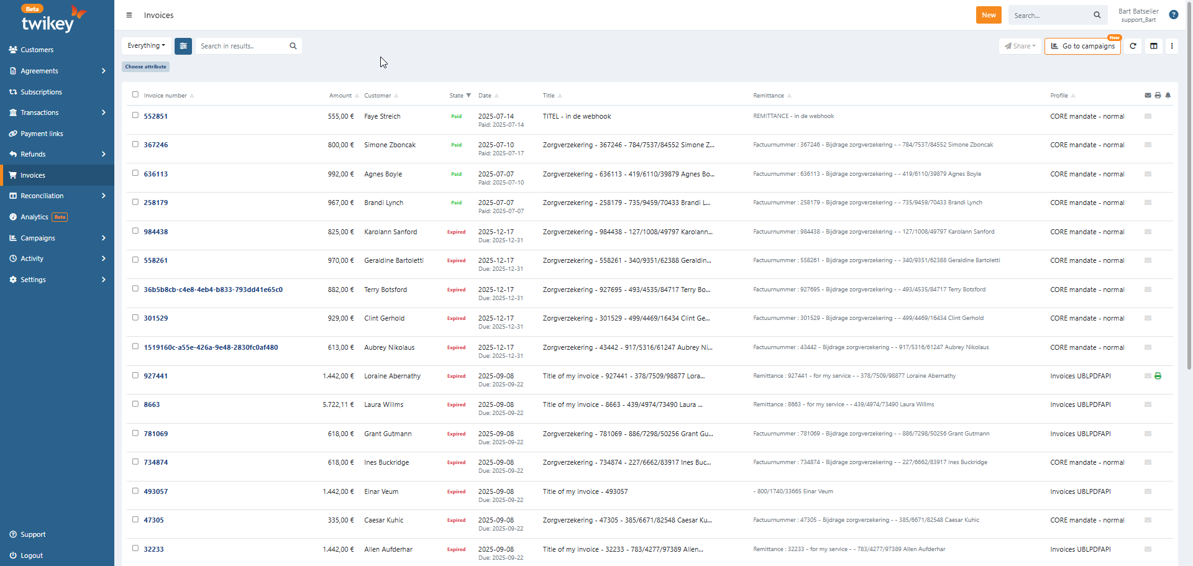Open the Go to campaigns button

coord(1082,46)
